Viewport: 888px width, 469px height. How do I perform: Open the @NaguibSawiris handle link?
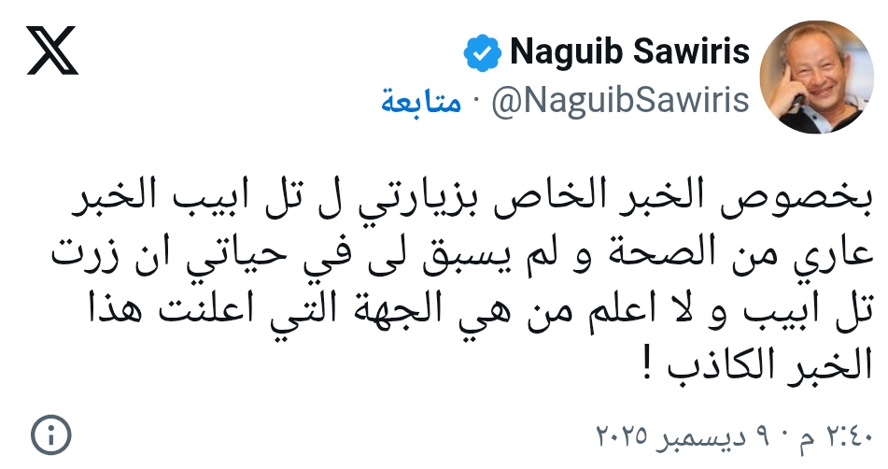(619, 101)
